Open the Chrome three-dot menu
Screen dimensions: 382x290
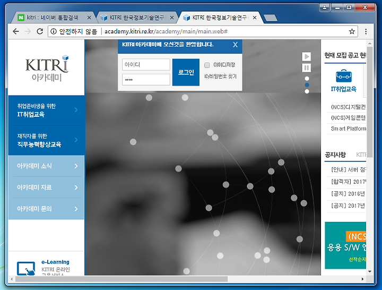pos(366,31)
